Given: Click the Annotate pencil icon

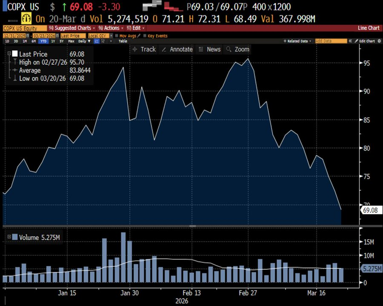Looking at the screenshot, I should coord(164,49).
